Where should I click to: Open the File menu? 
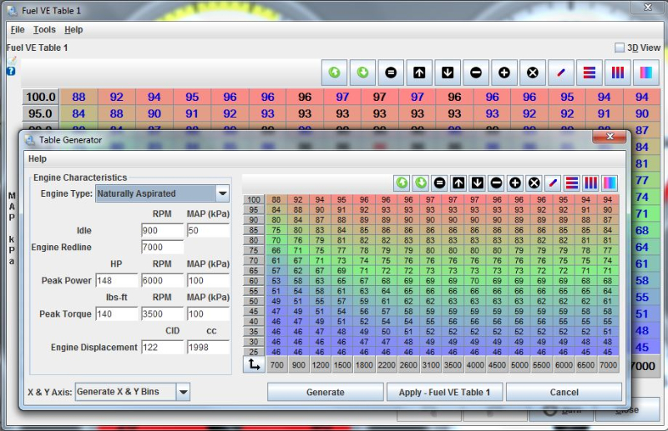click(x=18, y=29)
